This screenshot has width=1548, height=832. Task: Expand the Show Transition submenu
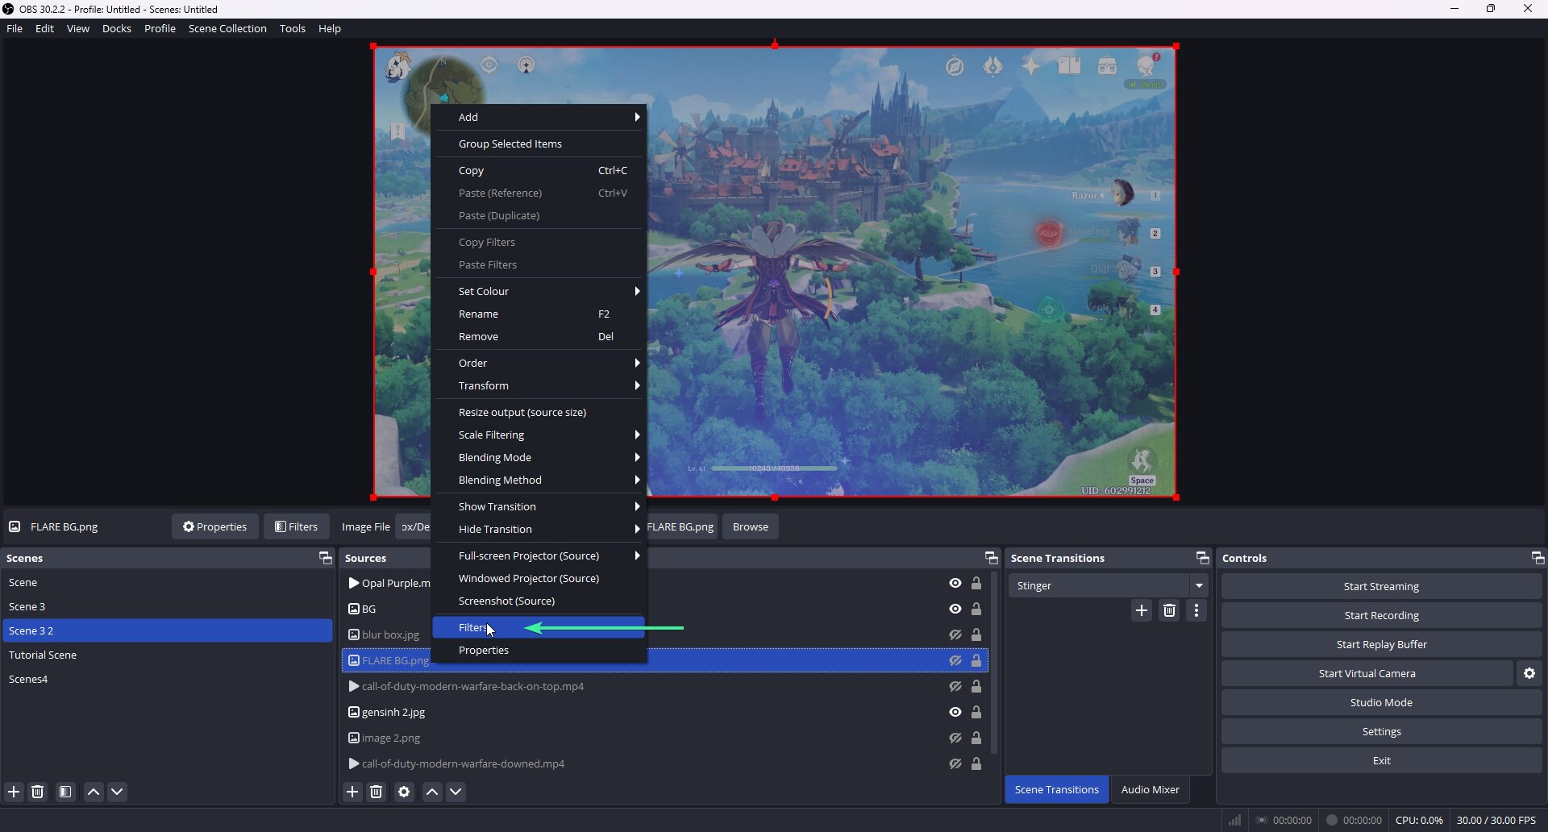(x=539, y=506)
